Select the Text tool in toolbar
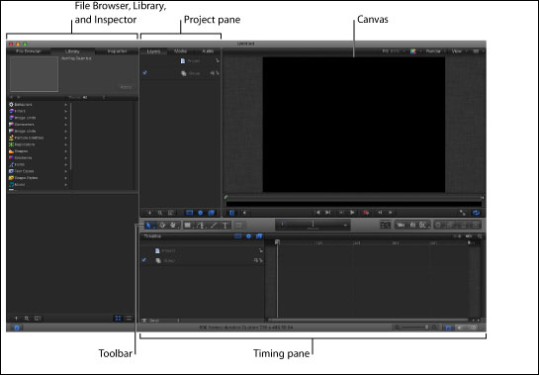The image size is (539, 375). 225,226
